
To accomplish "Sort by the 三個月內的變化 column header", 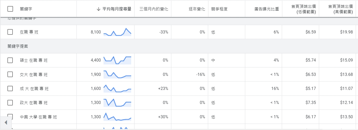I will coord(154,9).
